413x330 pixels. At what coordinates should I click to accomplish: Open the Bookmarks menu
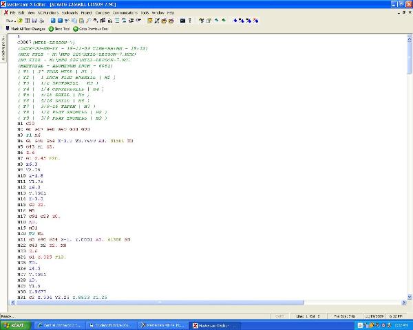(x=70, y=12)
